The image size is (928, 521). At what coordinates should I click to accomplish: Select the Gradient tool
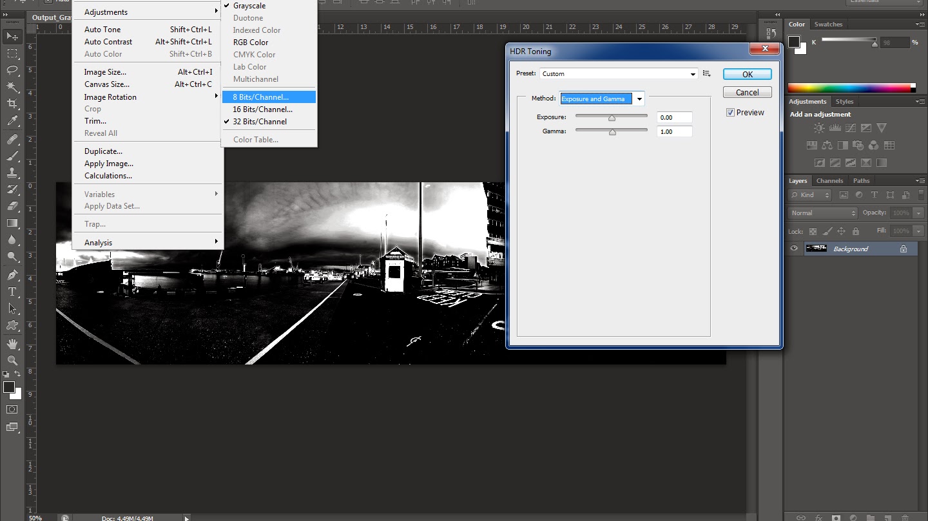12,223
